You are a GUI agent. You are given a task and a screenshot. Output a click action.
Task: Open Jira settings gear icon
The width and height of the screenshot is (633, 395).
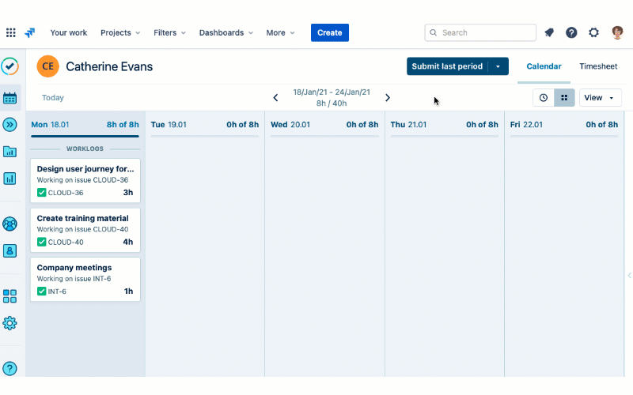[593, 32]
